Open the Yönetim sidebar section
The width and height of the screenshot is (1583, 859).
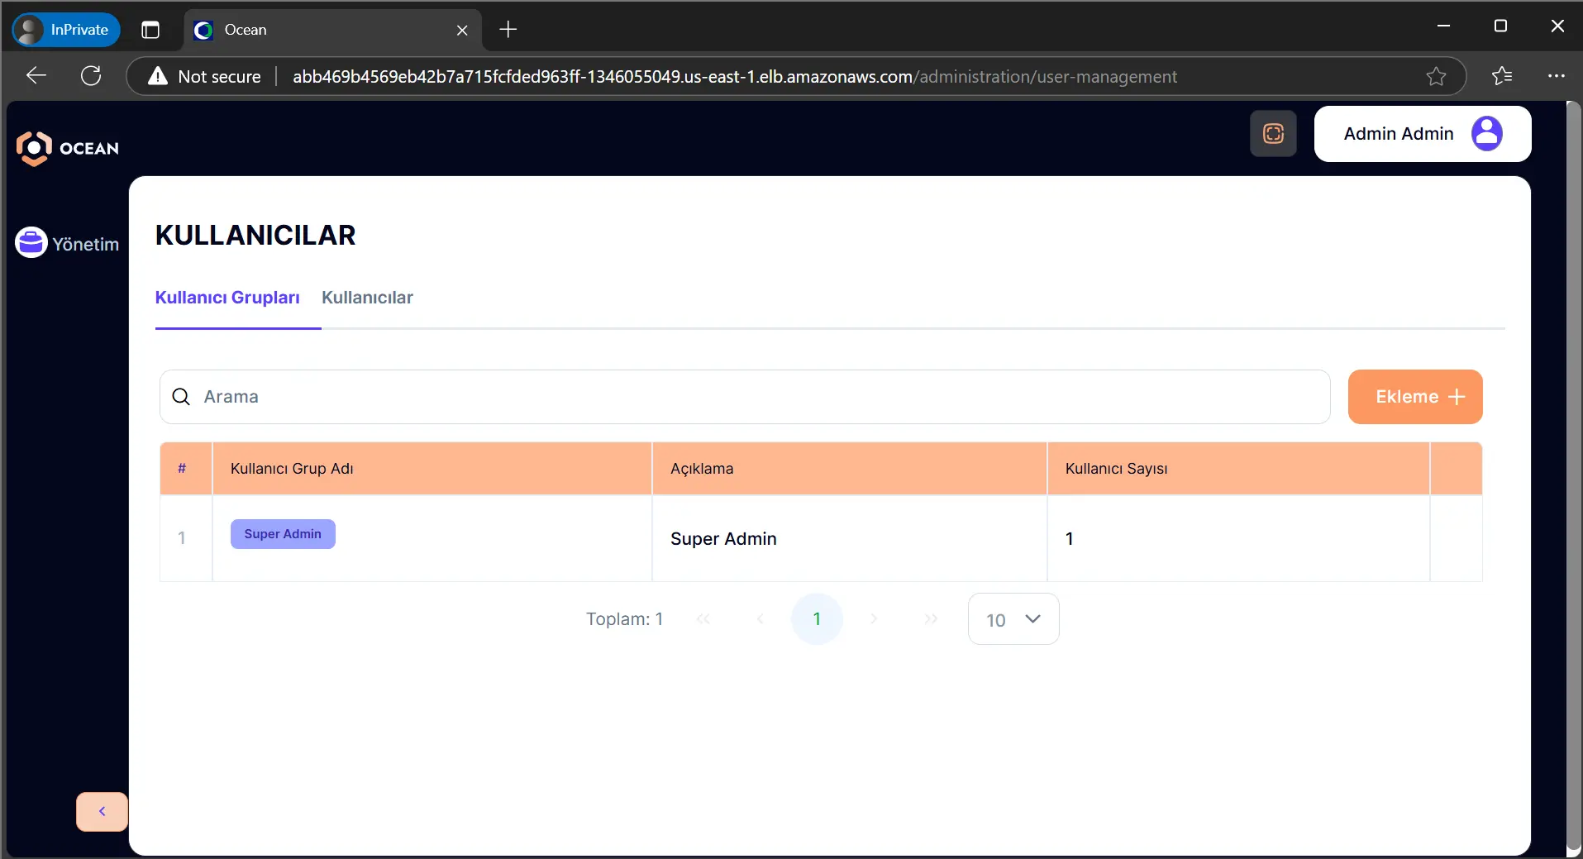[x=68, y=242]
